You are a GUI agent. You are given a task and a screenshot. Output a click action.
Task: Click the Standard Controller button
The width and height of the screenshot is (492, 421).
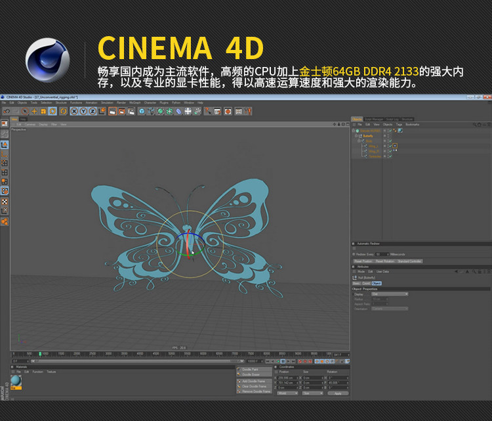coord(409,261)
